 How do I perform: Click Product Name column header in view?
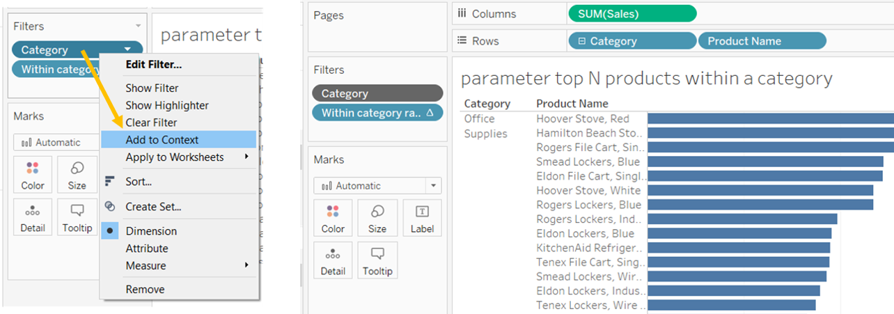572,104
